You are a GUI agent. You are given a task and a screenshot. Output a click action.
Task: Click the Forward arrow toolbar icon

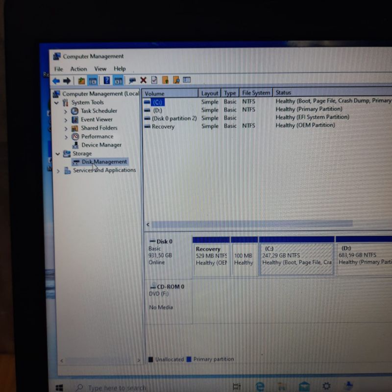click(67, 81)
